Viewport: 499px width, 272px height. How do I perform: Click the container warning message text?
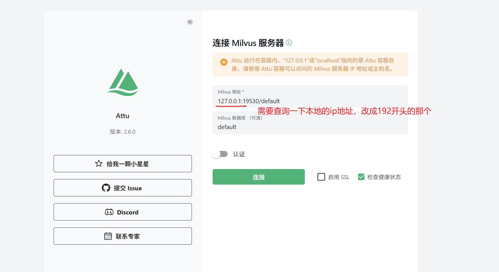coord(313,64)
